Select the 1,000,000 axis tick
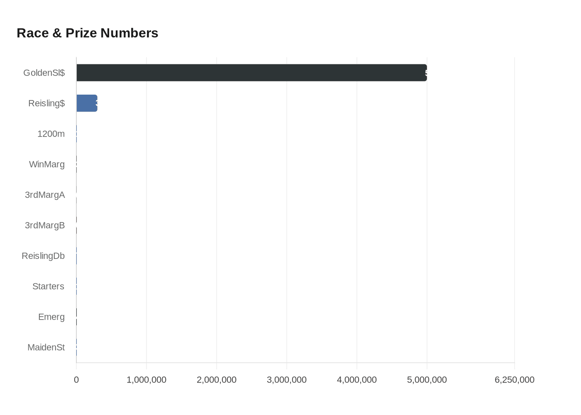 coord(146,379)
